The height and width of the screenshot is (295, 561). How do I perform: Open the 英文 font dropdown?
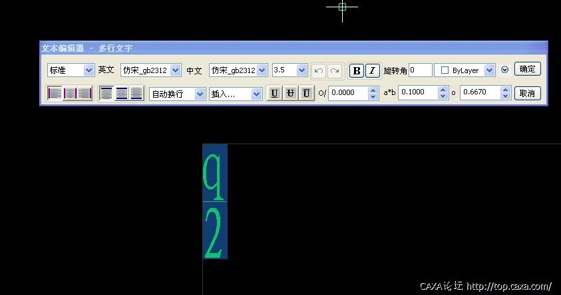(x=175, y=70)
